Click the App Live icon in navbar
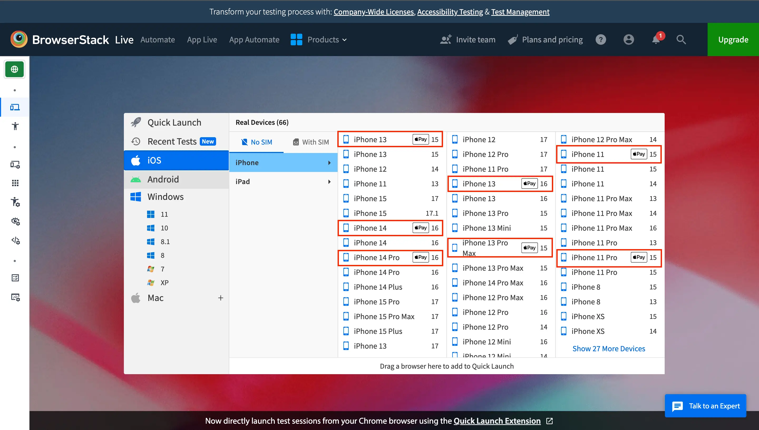The image size is (759, 430). [x=202, y=39]
